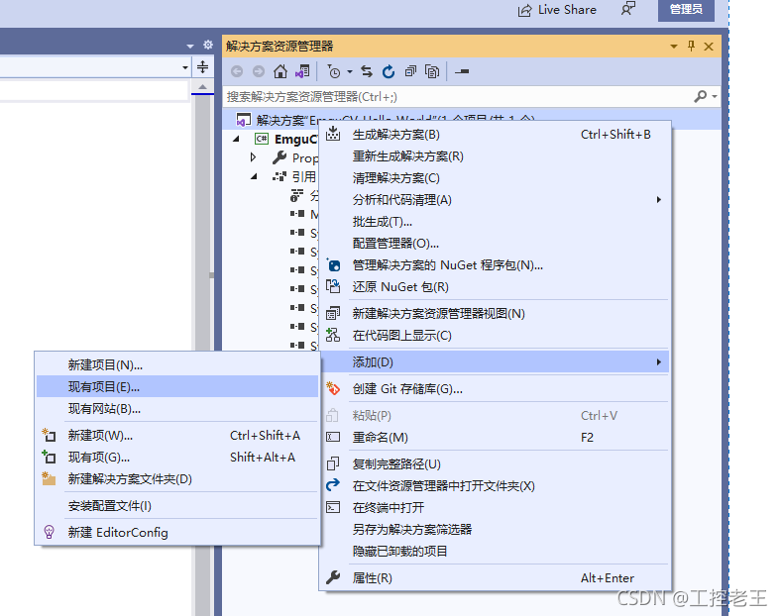Click the Refresh icon in Solution Explorer
The image size is (782, 616).
[x=389, y=71]
